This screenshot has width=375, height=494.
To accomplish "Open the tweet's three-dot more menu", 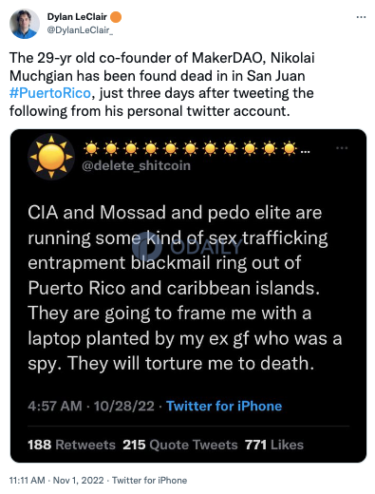I will click(361, 17).
